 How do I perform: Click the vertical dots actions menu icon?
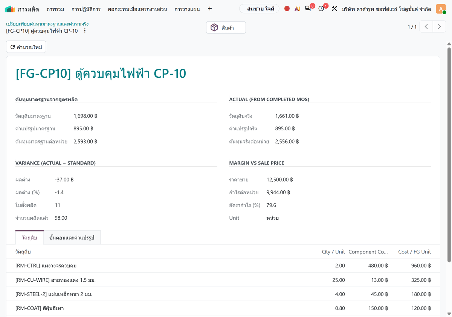85,31
